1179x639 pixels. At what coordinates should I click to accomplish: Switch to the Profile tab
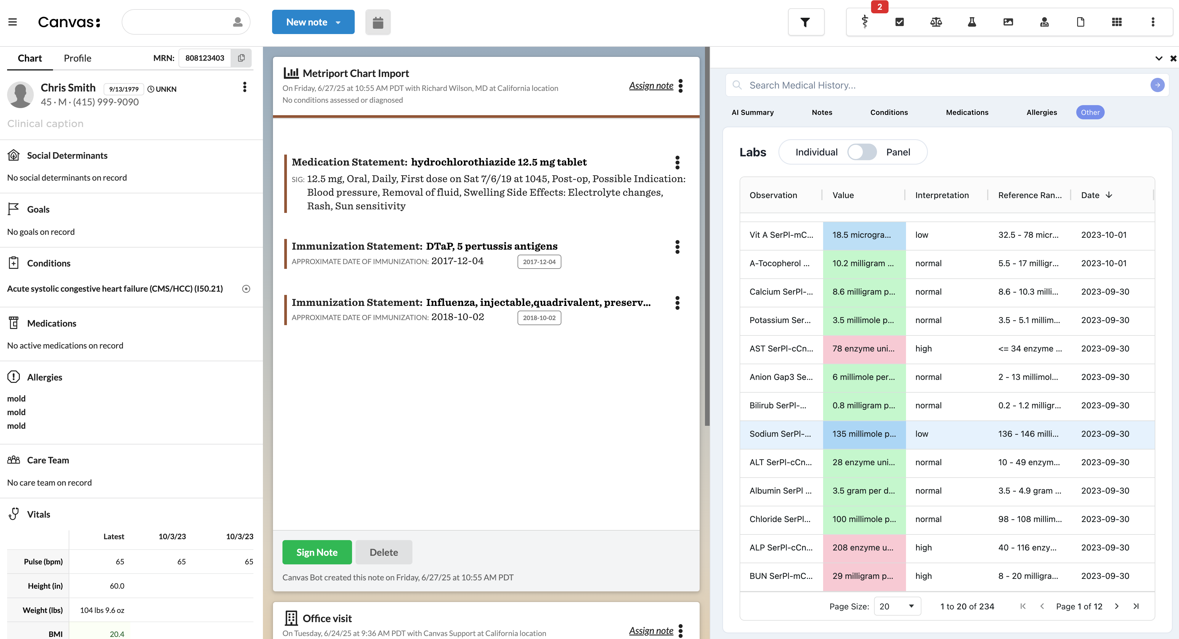click(77, 58)
